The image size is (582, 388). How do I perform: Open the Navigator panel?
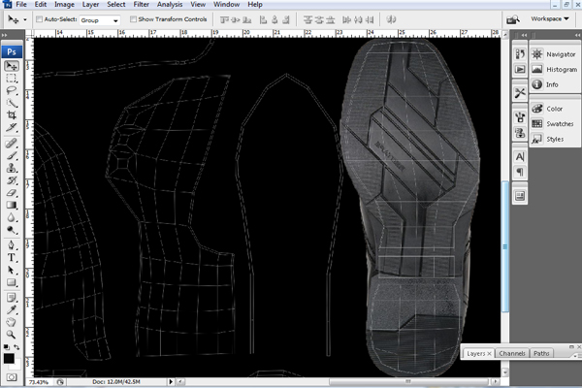click(554, 54)
